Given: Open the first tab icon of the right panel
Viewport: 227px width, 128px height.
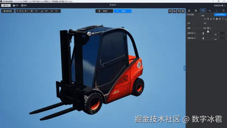Looking at the screenshot, I should pyautogui.click(x=189, y=11).
